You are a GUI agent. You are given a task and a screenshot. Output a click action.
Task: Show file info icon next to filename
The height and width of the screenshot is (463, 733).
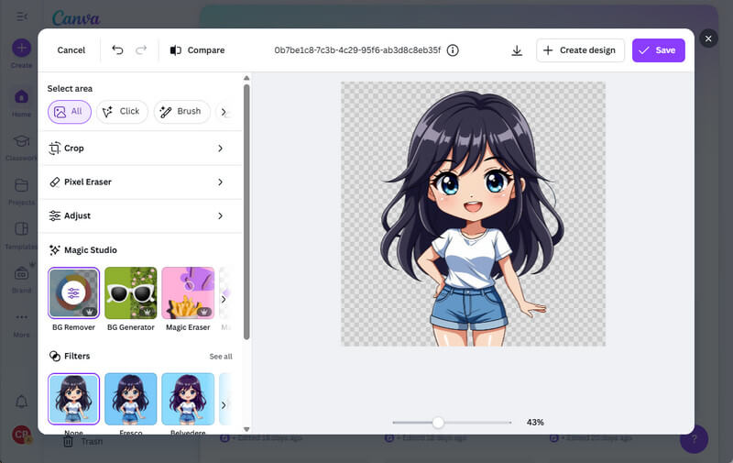pyautogui.click(x=453, y=50)
